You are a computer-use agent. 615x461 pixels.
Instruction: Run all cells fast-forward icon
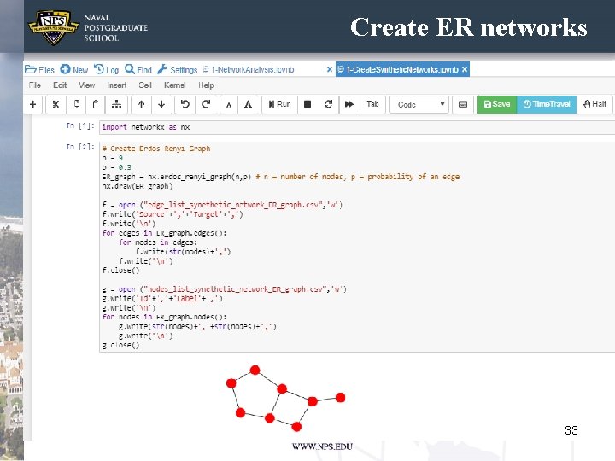click(349, 104)
